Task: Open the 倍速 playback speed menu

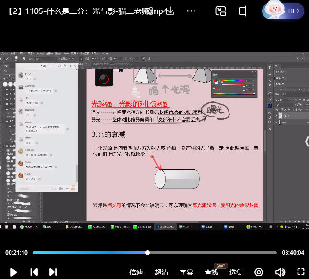Action: (137, 272)
